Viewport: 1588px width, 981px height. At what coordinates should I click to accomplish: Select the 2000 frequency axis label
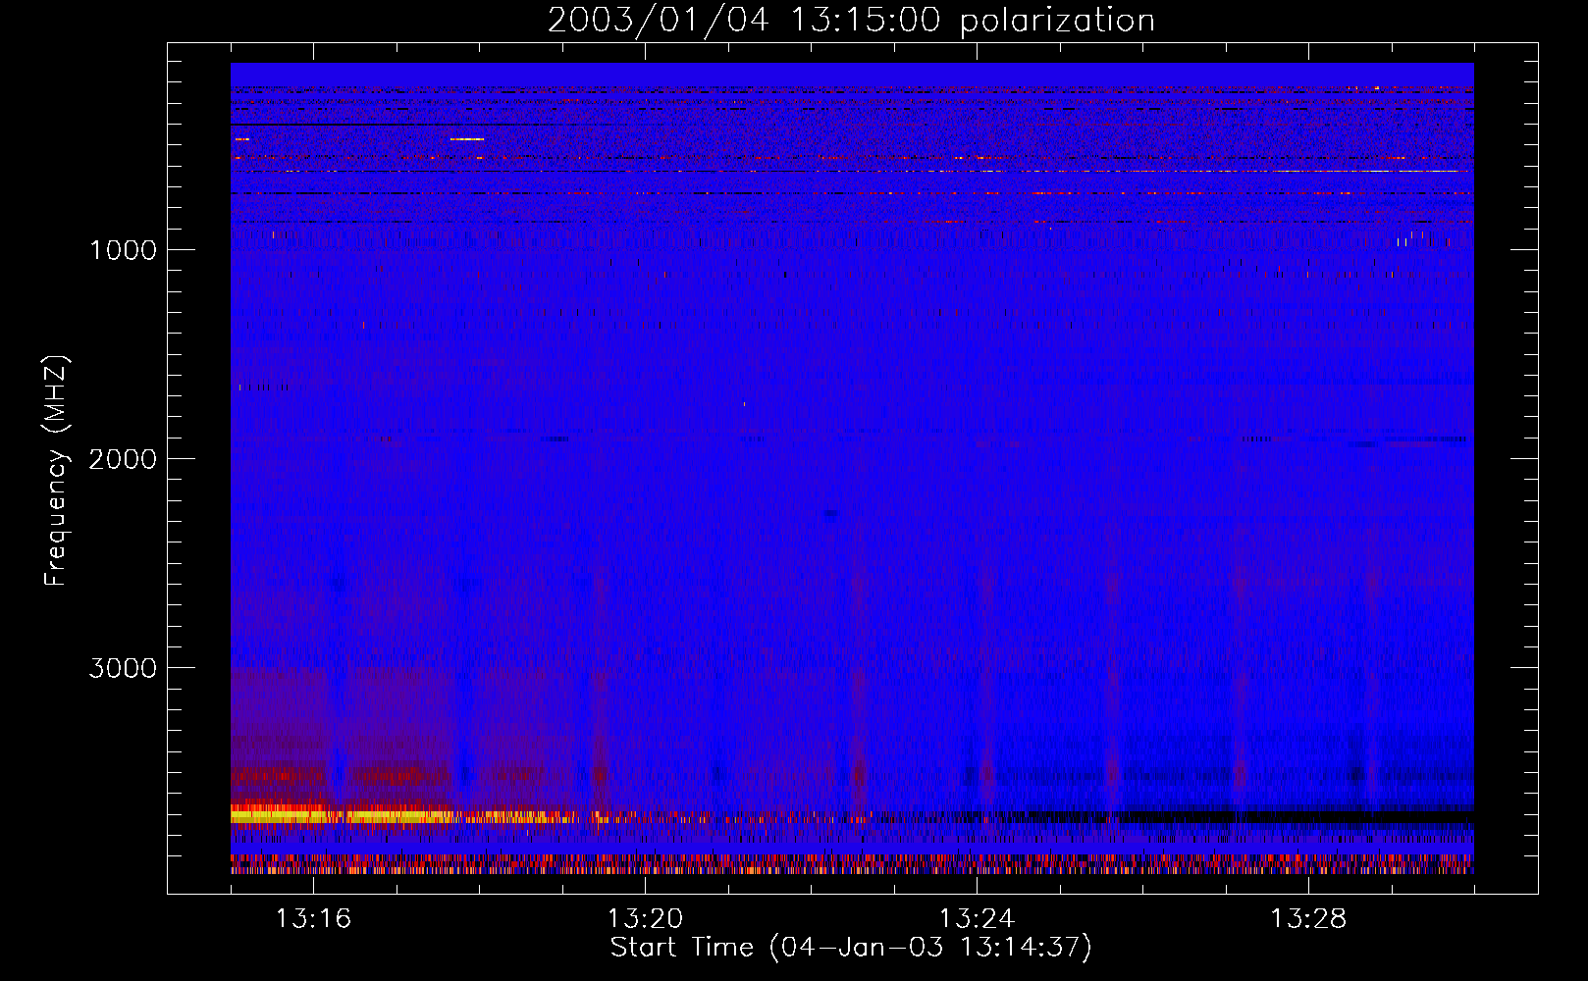pyautogui.click(x=123, y=459)
